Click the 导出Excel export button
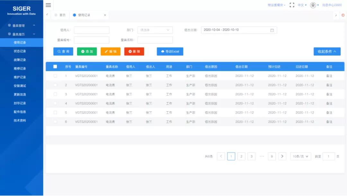 click(170, 51)
